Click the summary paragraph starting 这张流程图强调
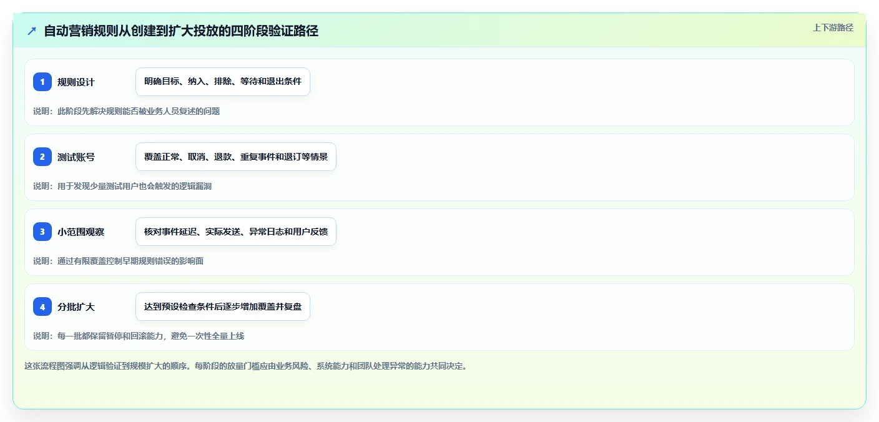879x422 pixels. pyautogui.click(x=245, y=366)
